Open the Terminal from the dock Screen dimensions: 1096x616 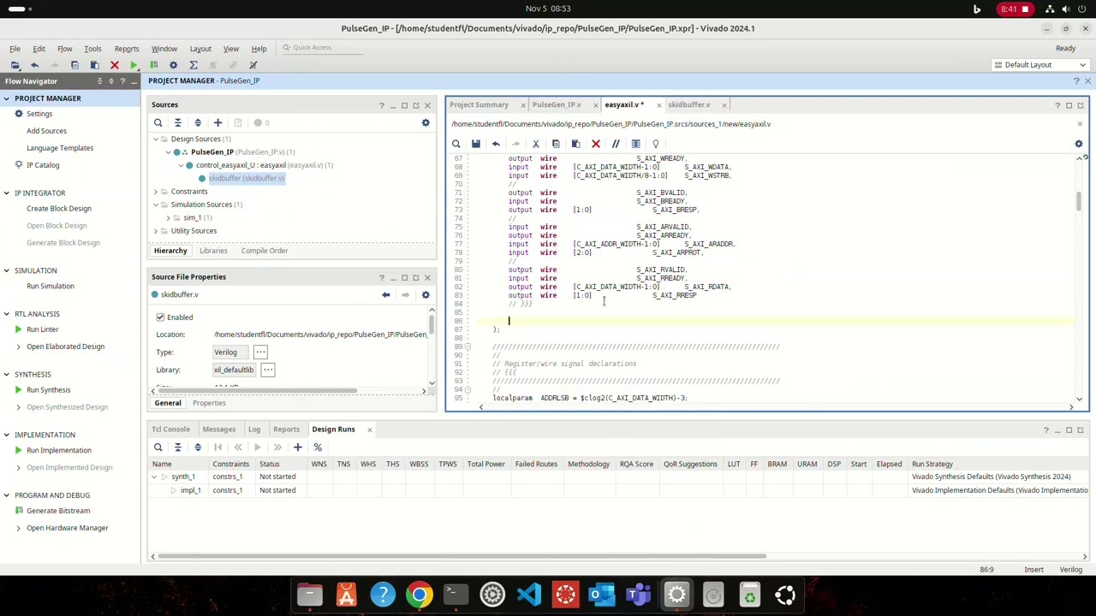pyautogui.click(x=456, y=595)
